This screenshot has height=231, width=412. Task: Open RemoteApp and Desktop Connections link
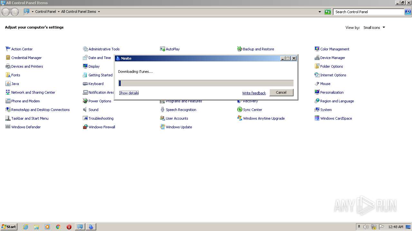point(41,110)
